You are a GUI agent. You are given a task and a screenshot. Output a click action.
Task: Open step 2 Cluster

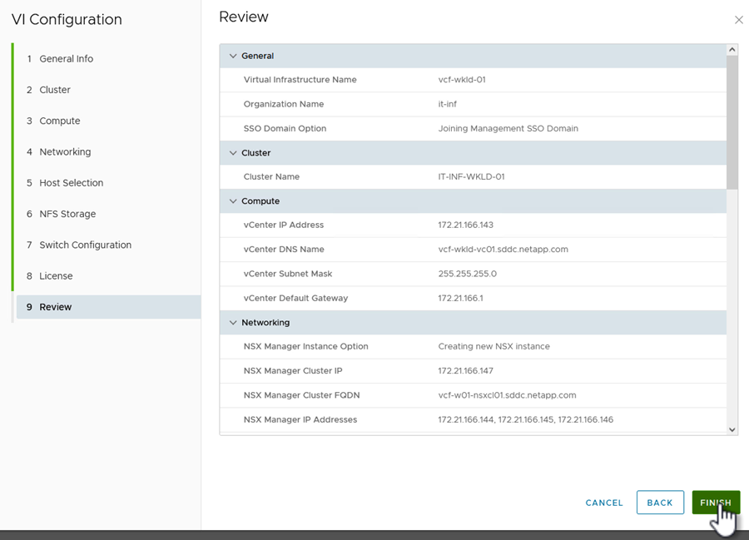coord(55,90)
